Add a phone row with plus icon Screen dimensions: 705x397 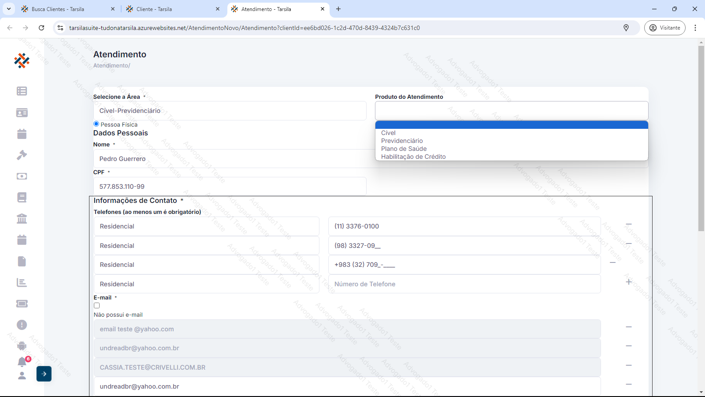pos(629,282)
